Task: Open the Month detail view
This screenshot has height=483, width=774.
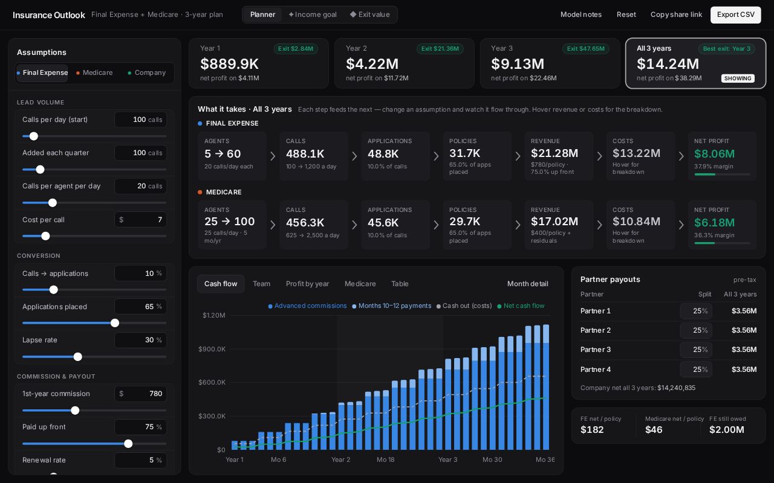Action: click(528, 284)
